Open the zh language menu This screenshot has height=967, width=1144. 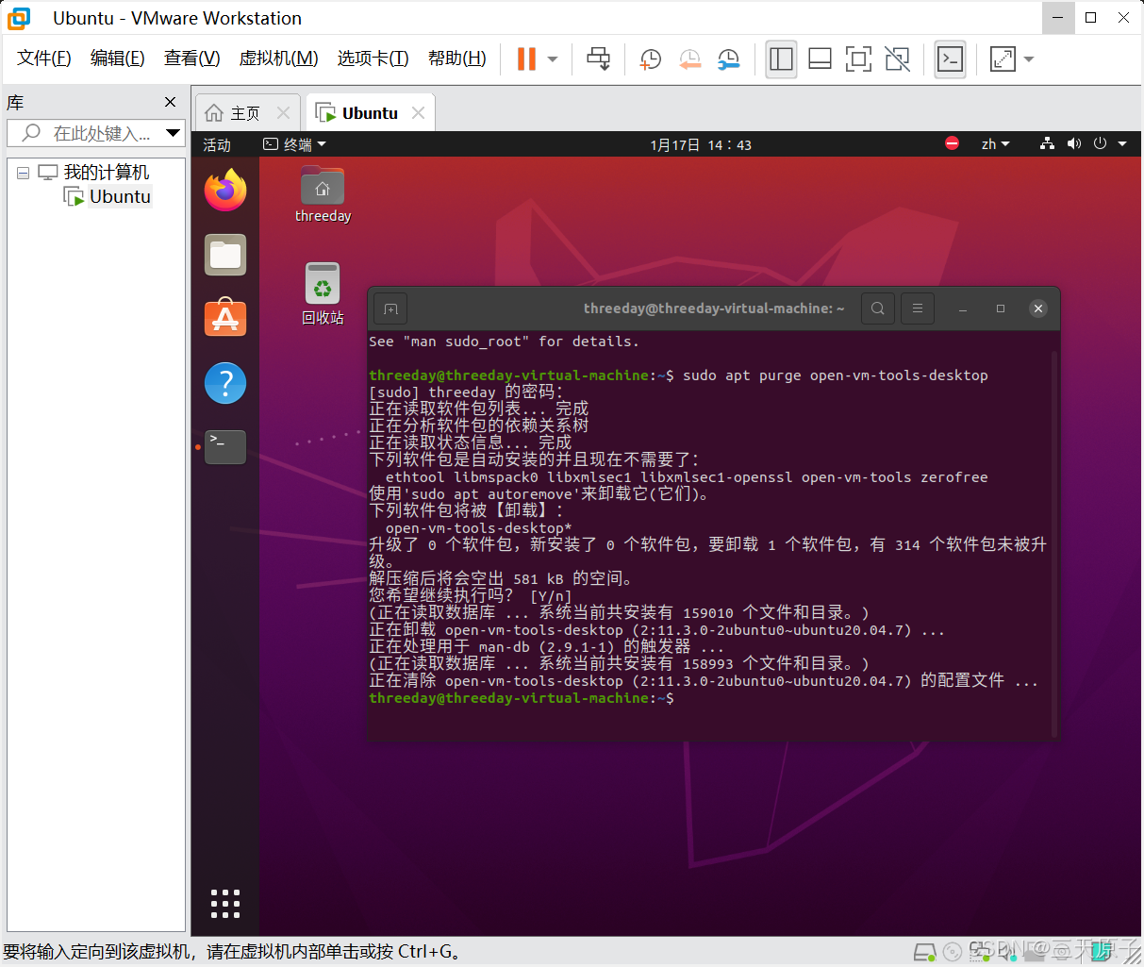(x=995, y=143)
